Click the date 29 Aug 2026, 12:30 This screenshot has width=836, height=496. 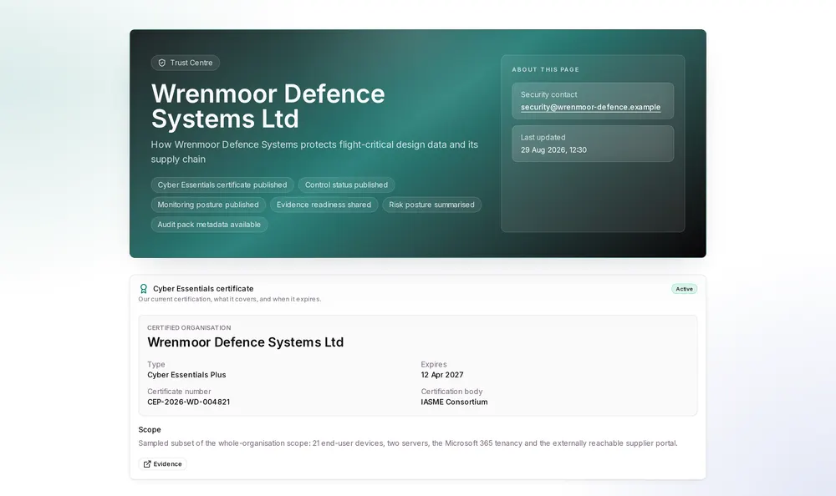553,150
